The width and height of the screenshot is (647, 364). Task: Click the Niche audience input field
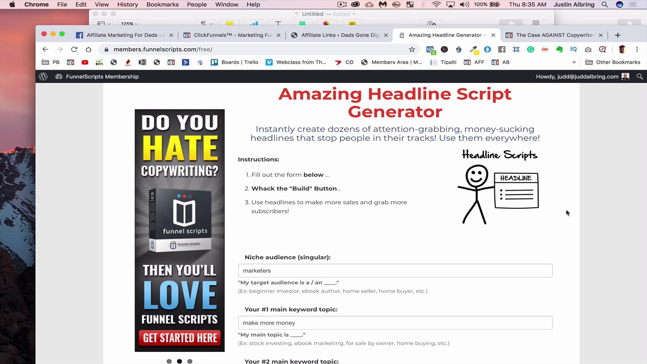[x=395, y=270]
